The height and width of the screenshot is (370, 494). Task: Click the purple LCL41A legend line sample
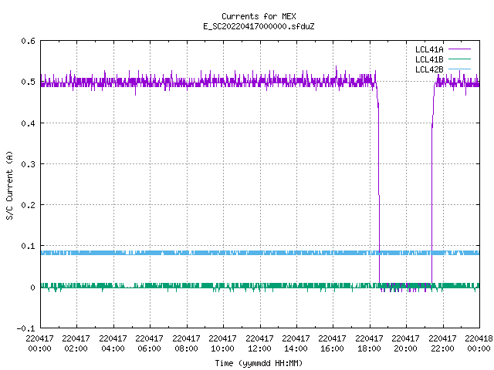pyautogui.click(x=459, y=49)
